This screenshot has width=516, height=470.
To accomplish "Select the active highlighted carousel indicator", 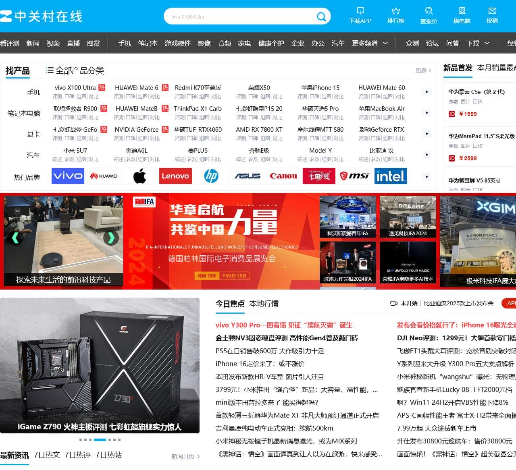I will (x=100, y=440).
